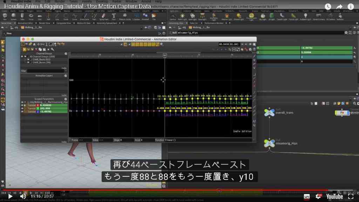Click the video title Houdini Anim & Rigging Tutorial
The height and width of the screenshot is (202, 359).
(78, 6)
